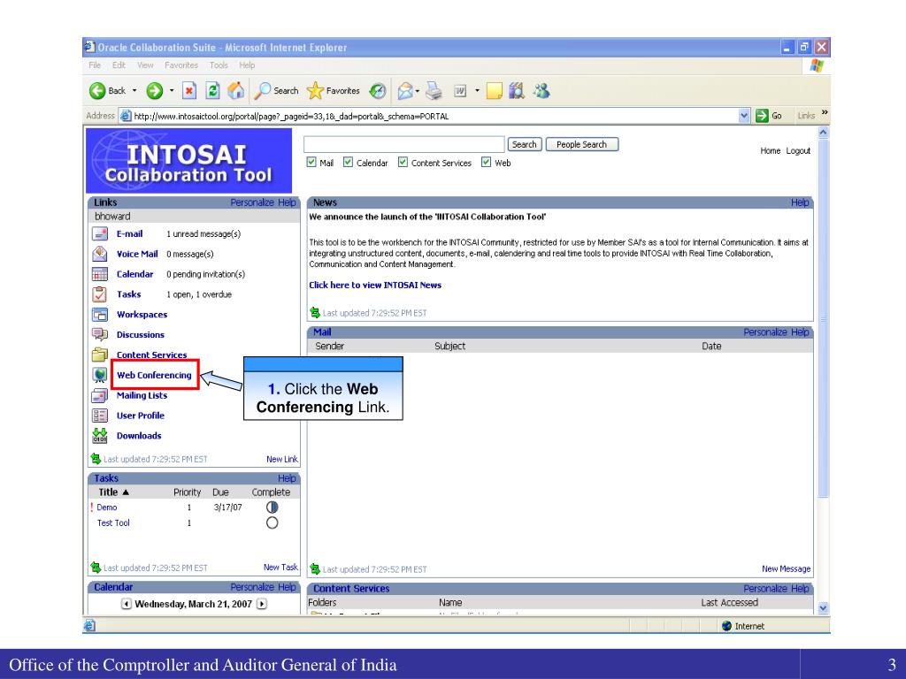Click the New Task link
This screenshot has height=679, width=906.
click(x=280, y=567)
